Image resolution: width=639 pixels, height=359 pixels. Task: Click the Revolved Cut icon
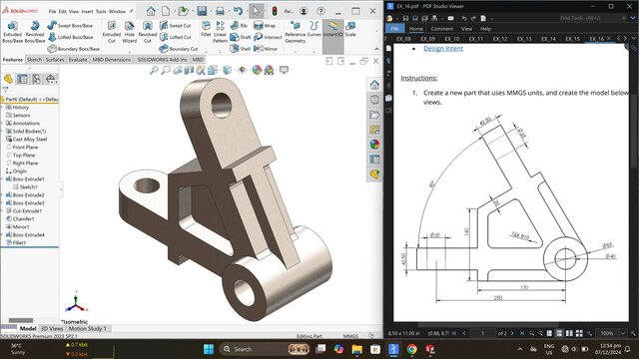coord(148,32)
